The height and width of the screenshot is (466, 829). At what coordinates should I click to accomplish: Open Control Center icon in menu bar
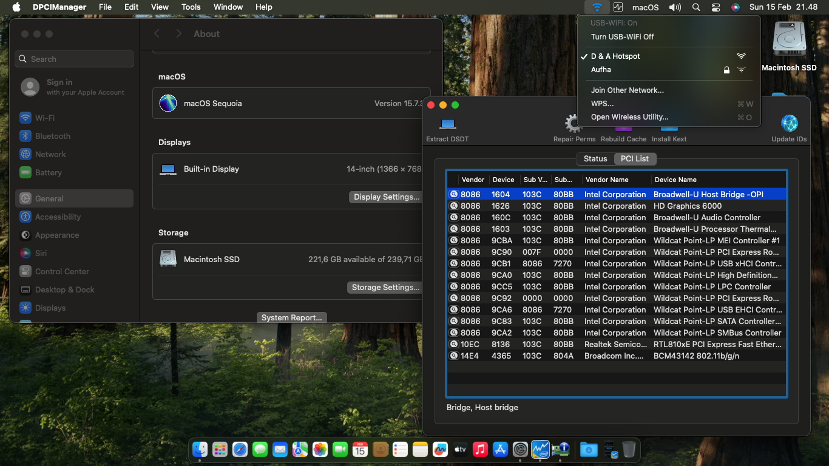click(x=716, y=7)
